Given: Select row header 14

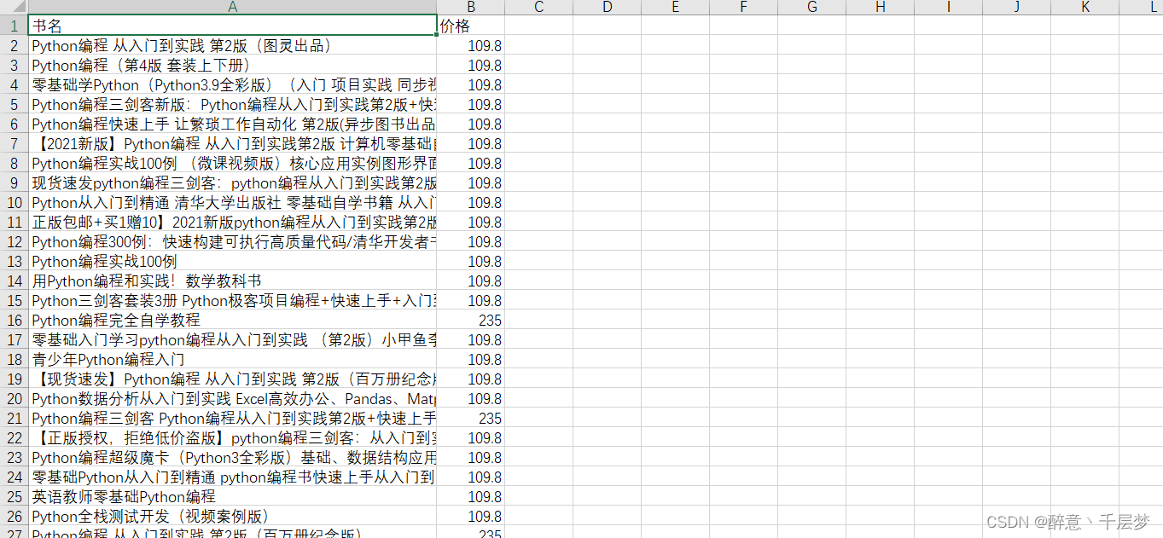Looking at the screenshot, I should click(x=14, y=281).
